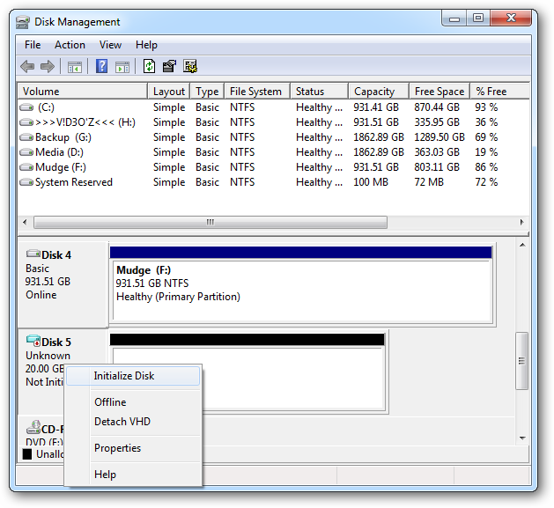
Task: Click the disk pane scroll-down arrow
Action: click(x=522, y=438)
